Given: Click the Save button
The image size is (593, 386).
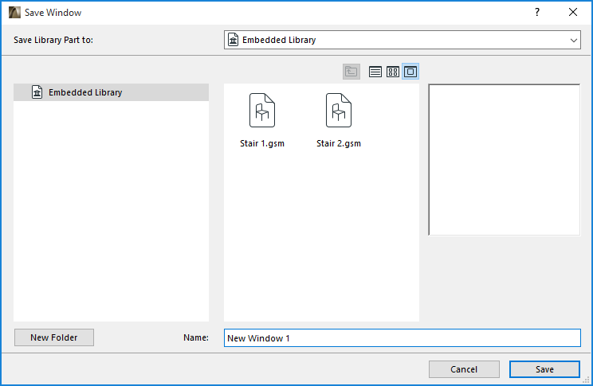Looking at the screenshot, I should pos(544,369).
